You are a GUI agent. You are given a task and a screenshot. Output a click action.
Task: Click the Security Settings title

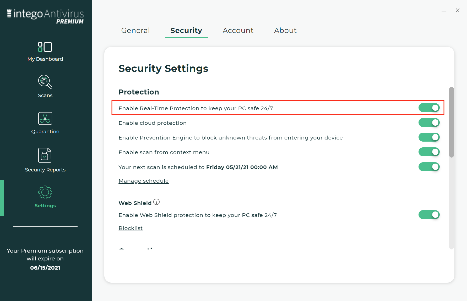(163, 69)
